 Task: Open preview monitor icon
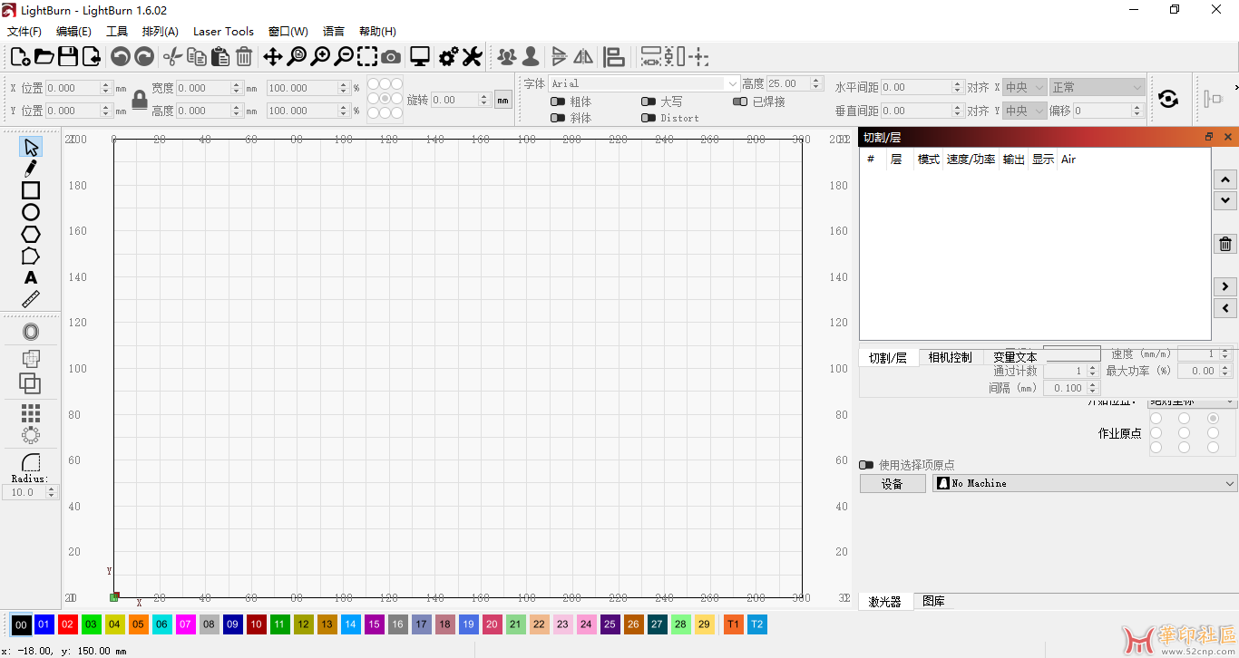[x=420, y=57]
